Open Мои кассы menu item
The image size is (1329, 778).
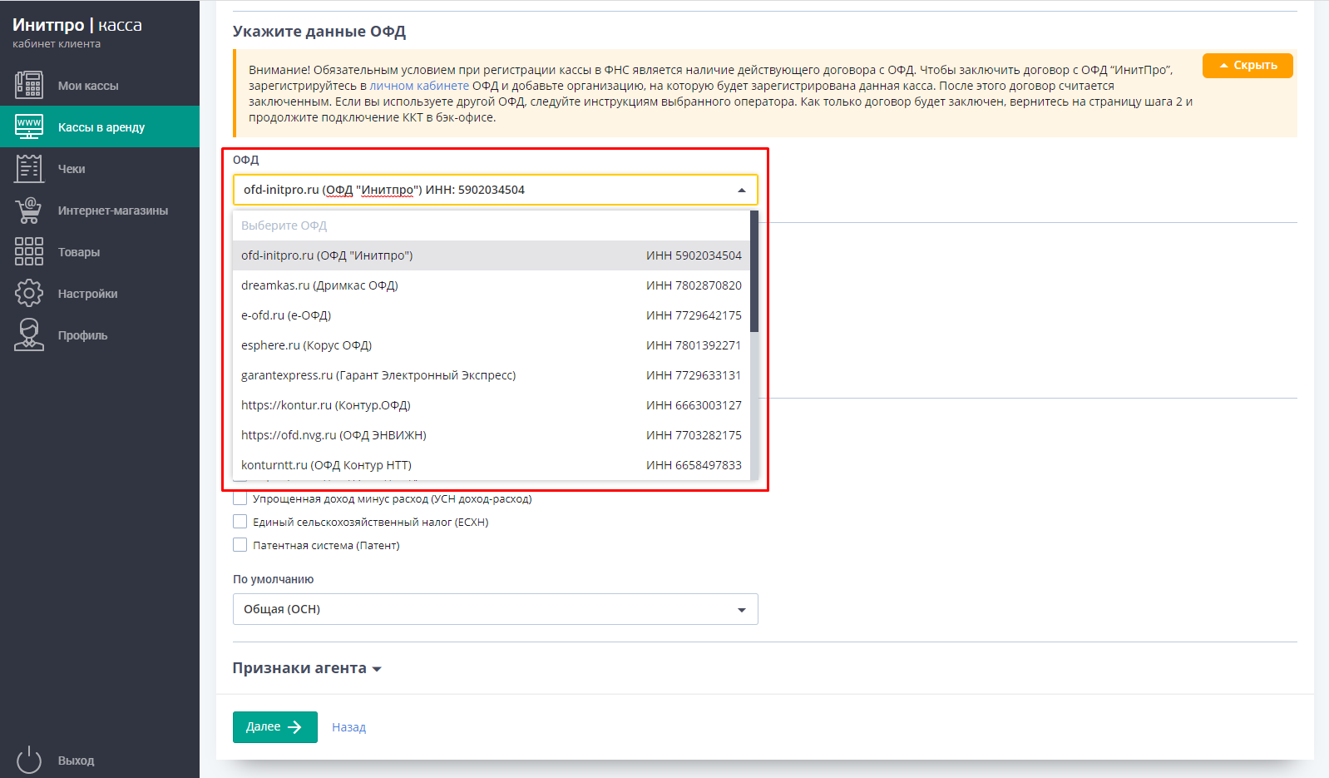(x=100, y=85)
